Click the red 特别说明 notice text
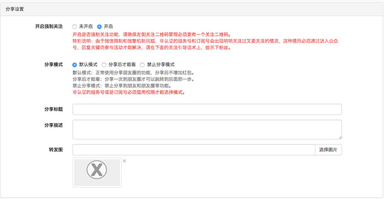This screenshot has width=384, height=199. pos(205,44)
